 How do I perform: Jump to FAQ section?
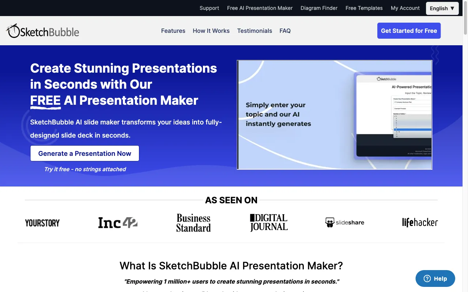coord(285,31)
